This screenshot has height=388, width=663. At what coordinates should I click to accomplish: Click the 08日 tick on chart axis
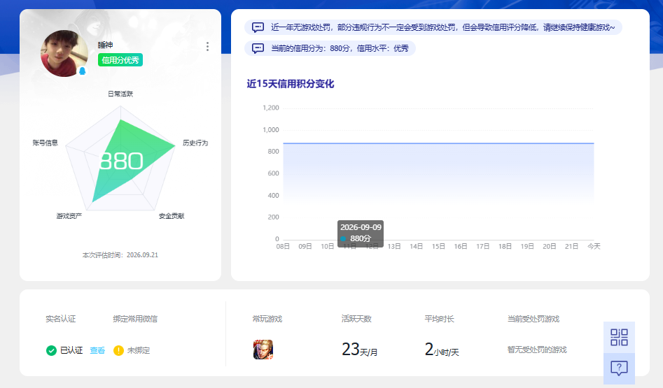(x=283, y=246)
